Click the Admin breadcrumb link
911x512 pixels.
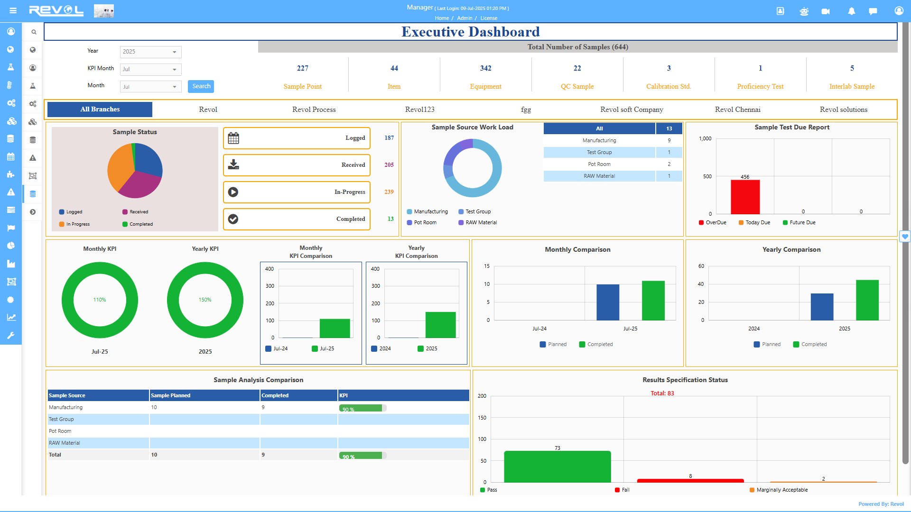point(465,18)
